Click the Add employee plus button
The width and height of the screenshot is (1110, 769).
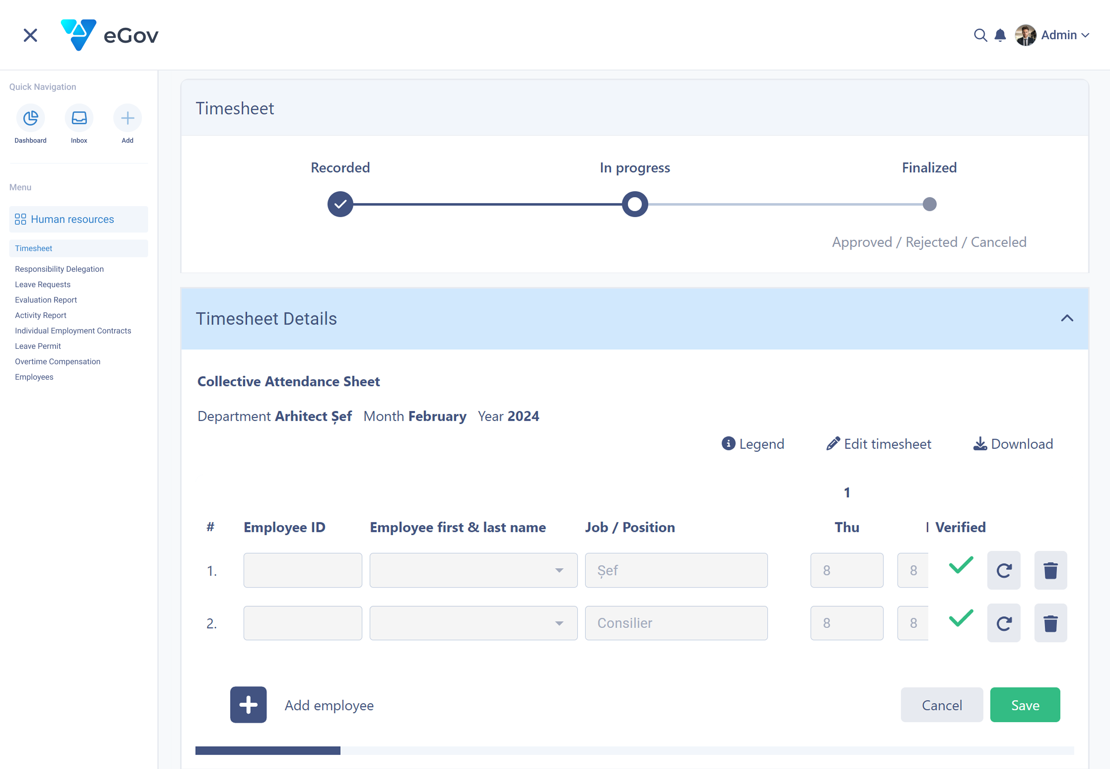(248, 705)
